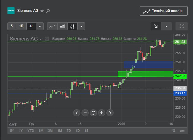Add Siemens AG to favorites with star
This screenshot has width=193, height=140.
(x=42, y=11)
